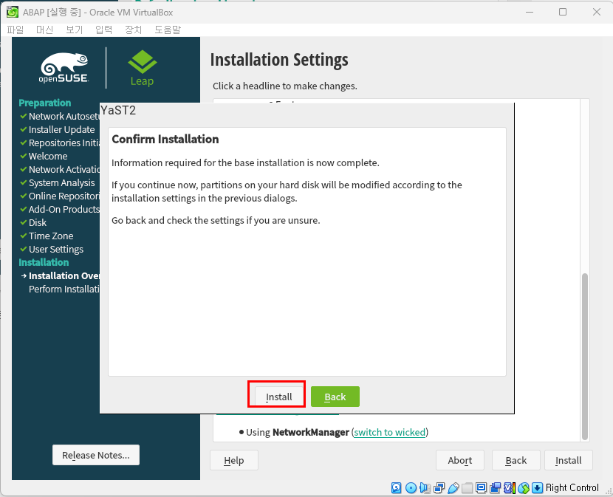
Task: Click the hard disk activity status icon
Action: (x=396, y=487)
